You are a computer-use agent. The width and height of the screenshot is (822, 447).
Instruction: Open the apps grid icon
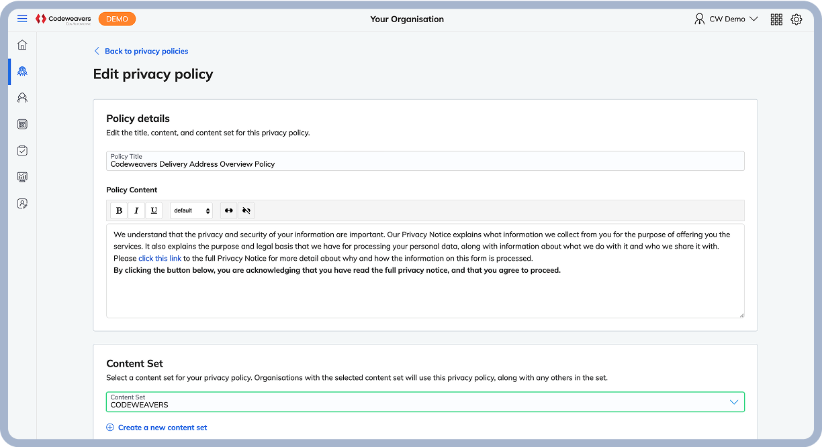[776, 19]
